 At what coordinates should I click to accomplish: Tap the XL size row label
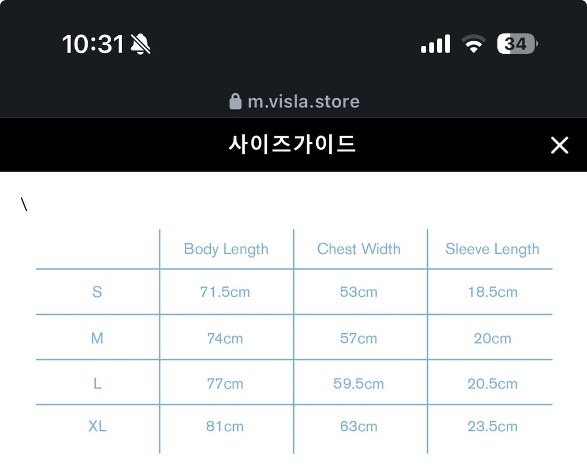pyautogui.click(x=97, y=427)
